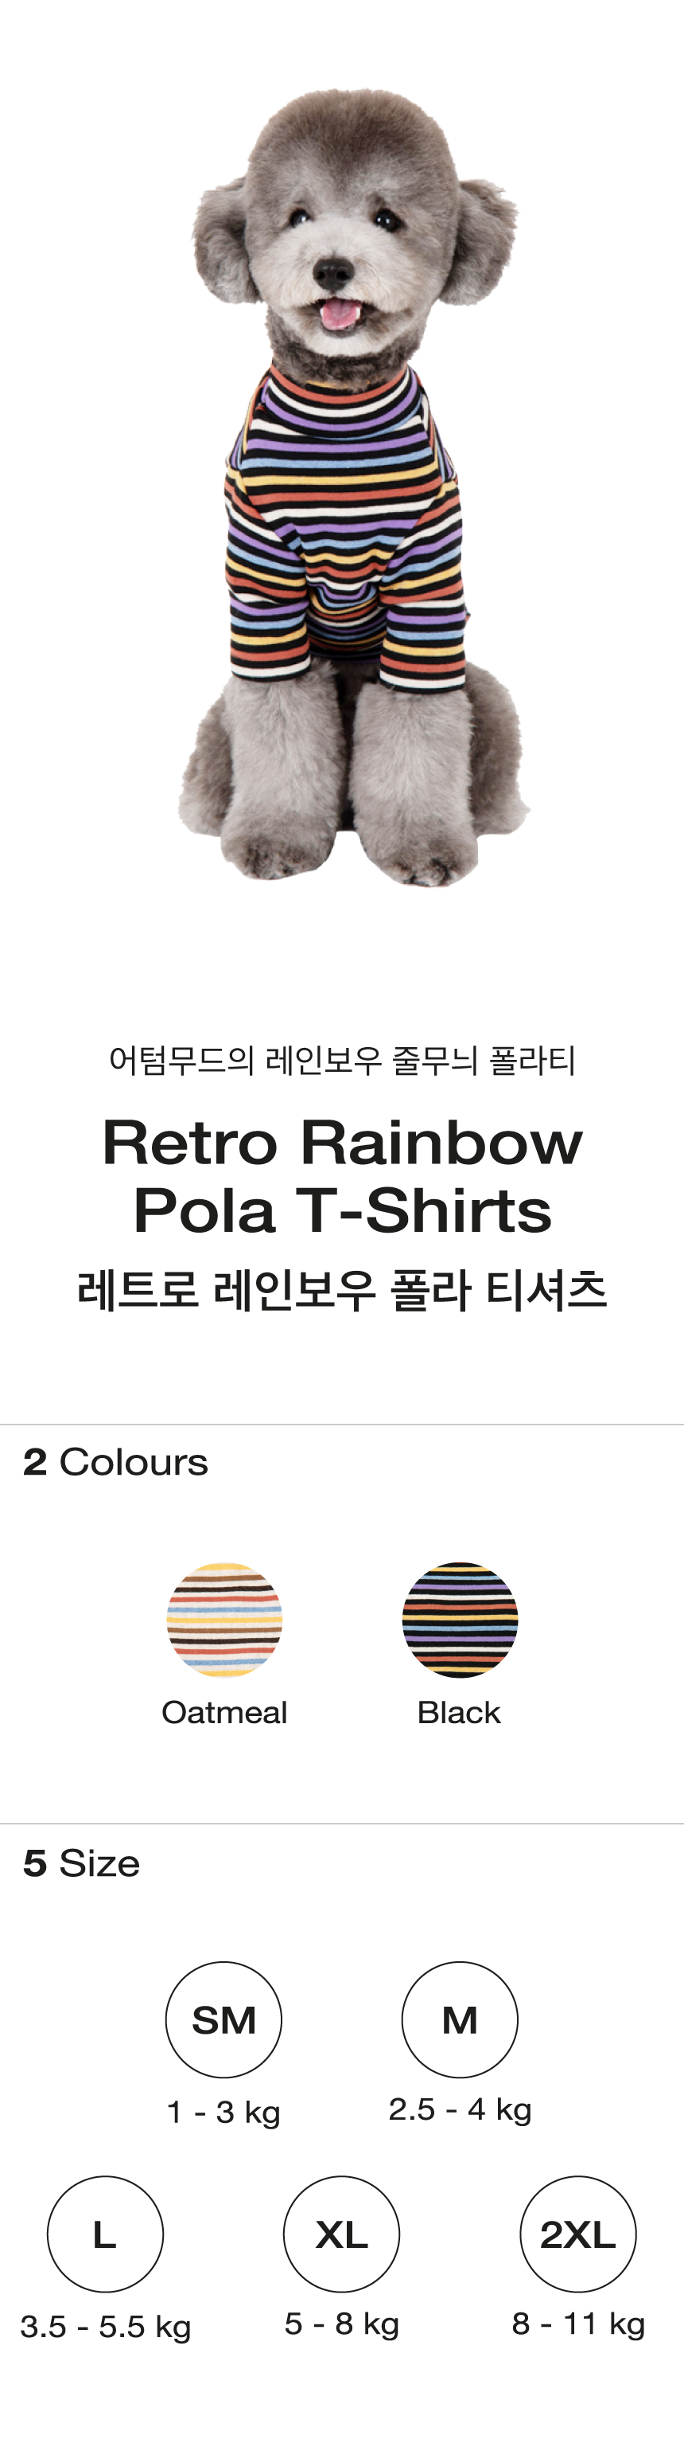Choose the 2XL size circle
The width and height of the screenshot is (684, 2447).
coord(577,2234)
